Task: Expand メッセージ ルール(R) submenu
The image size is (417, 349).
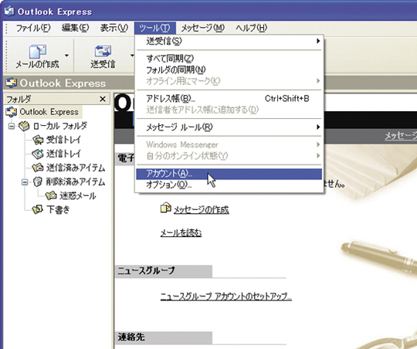Action: (229, 127)
